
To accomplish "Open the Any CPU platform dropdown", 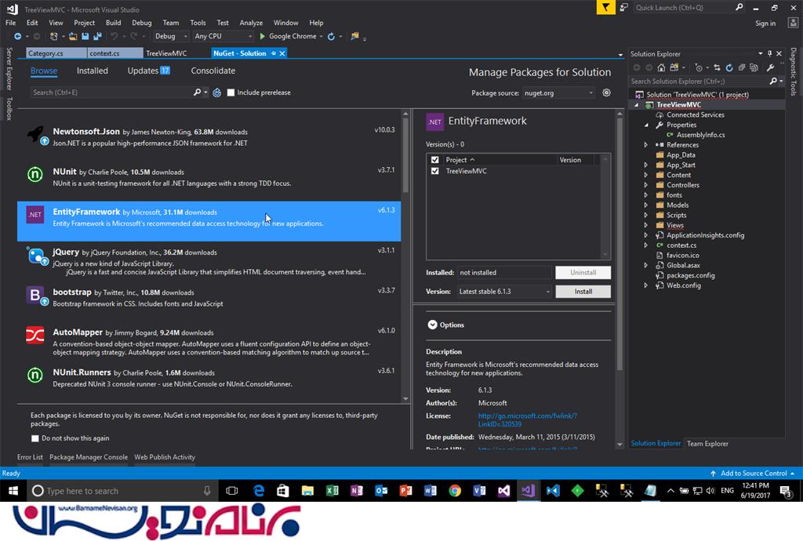I will pos(223,36).
